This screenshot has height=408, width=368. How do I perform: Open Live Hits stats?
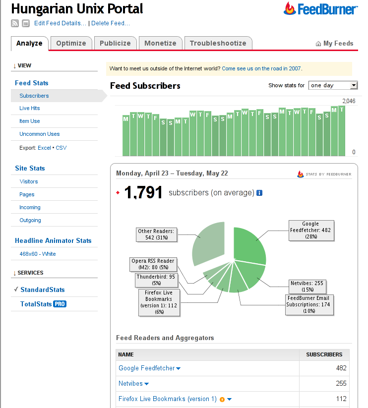pos(29,108)
